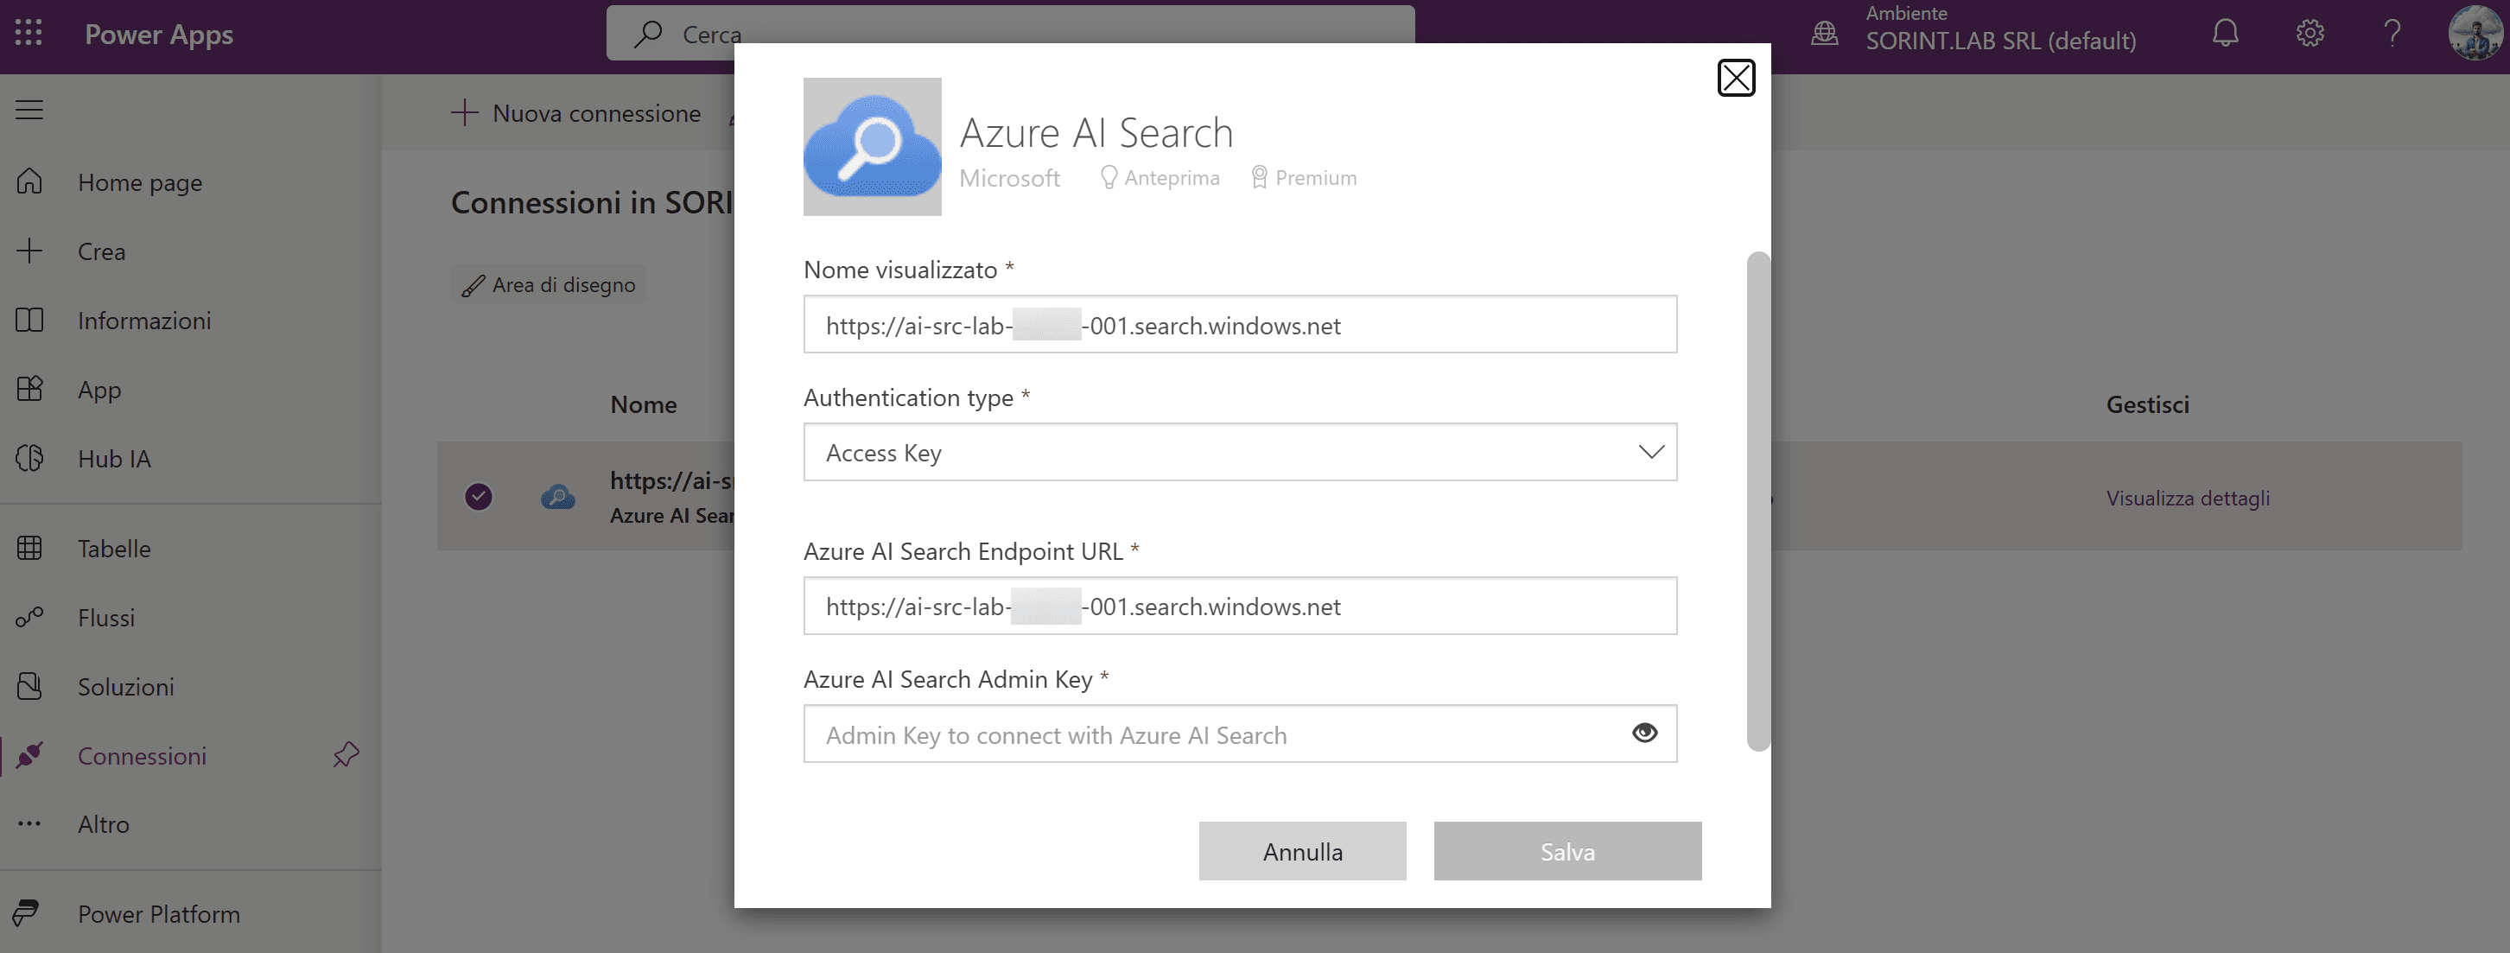Open App in the sidebar
Screen dimensions: 2510x953
pos(99,390)
